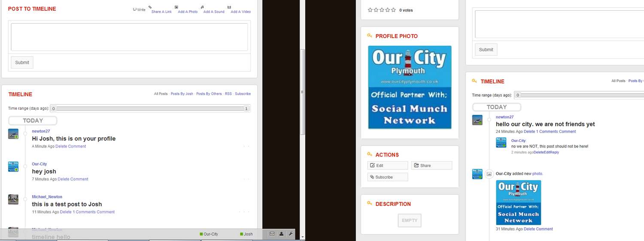Click the Share A Link chain icon
644x241 pixels.
click(150, 7)
